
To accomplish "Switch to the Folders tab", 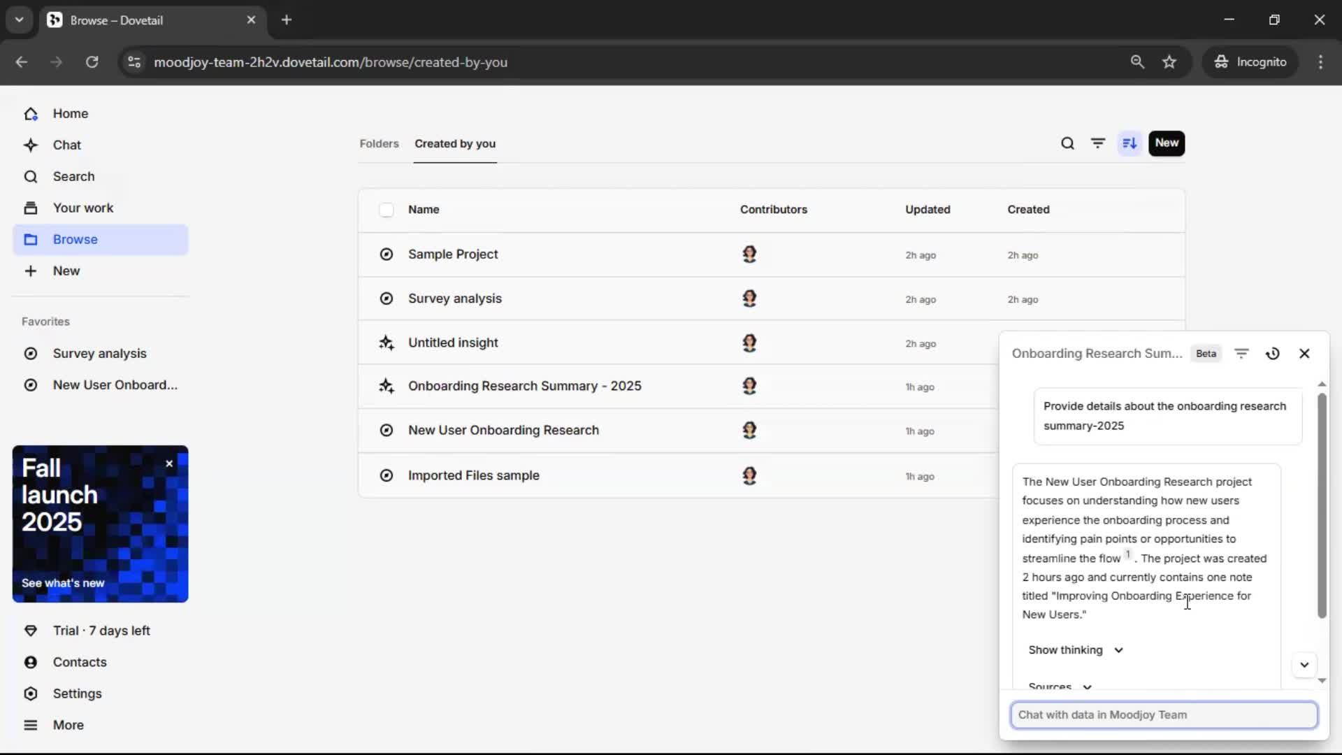I will click(379, 143).
